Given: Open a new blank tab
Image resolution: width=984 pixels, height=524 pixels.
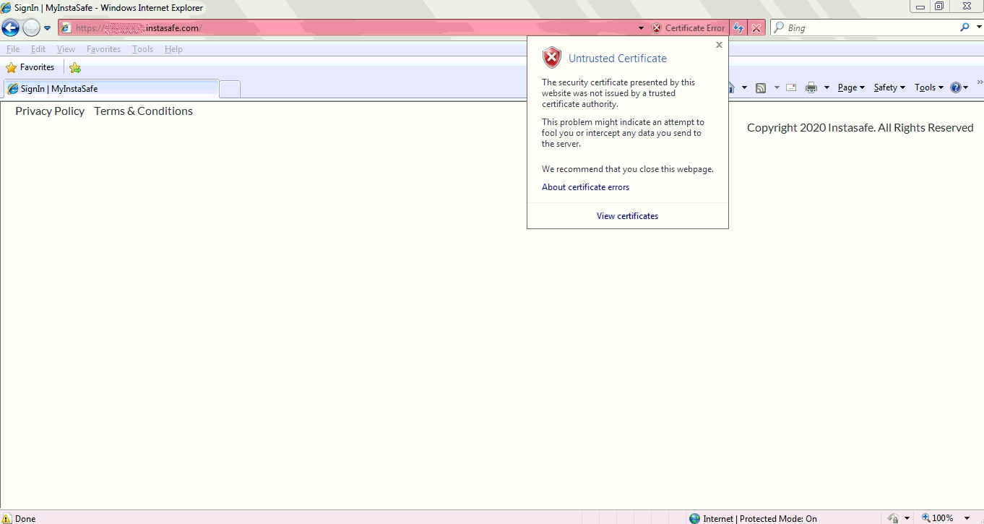Looking at the screenshot, I should coord(230,89).
